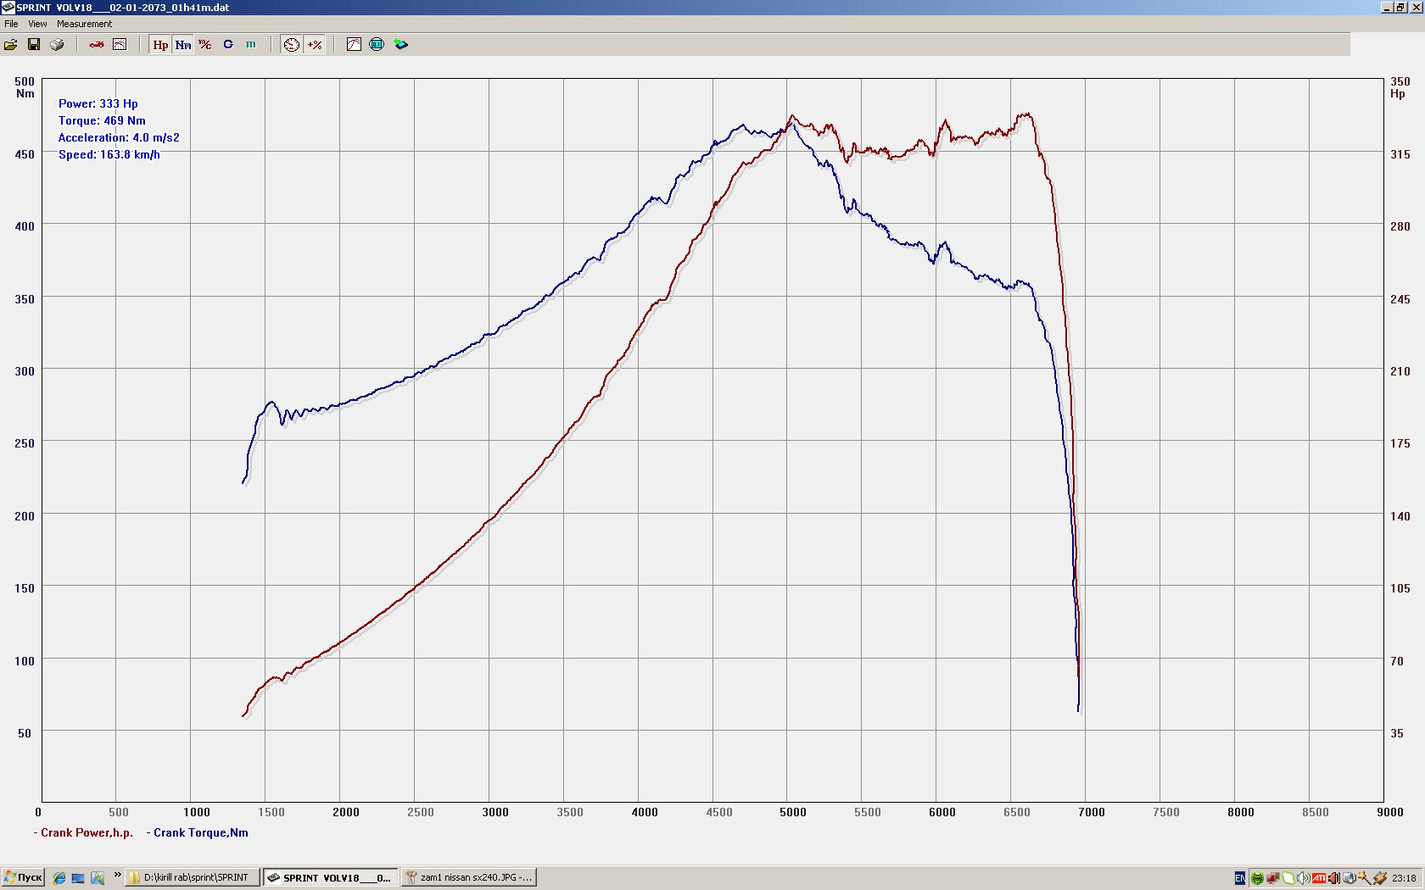The height and width of the screenshot is (890, 1425).
Task: Toggle the Hp power curve button
Action: pos(160,44)
